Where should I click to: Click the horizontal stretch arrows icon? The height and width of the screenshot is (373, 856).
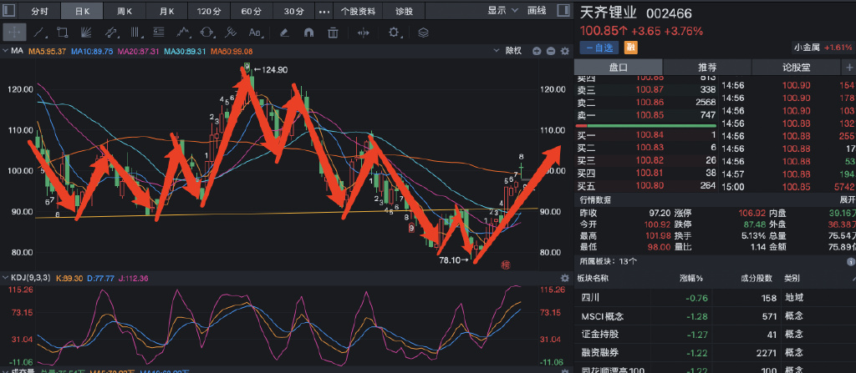(363, 33)
